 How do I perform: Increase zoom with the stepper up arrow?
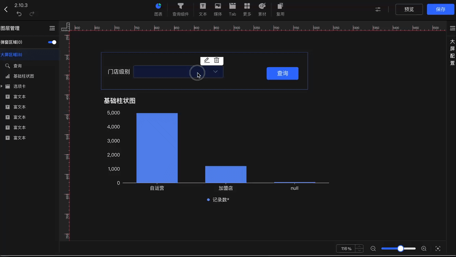[x=359, y=246]
